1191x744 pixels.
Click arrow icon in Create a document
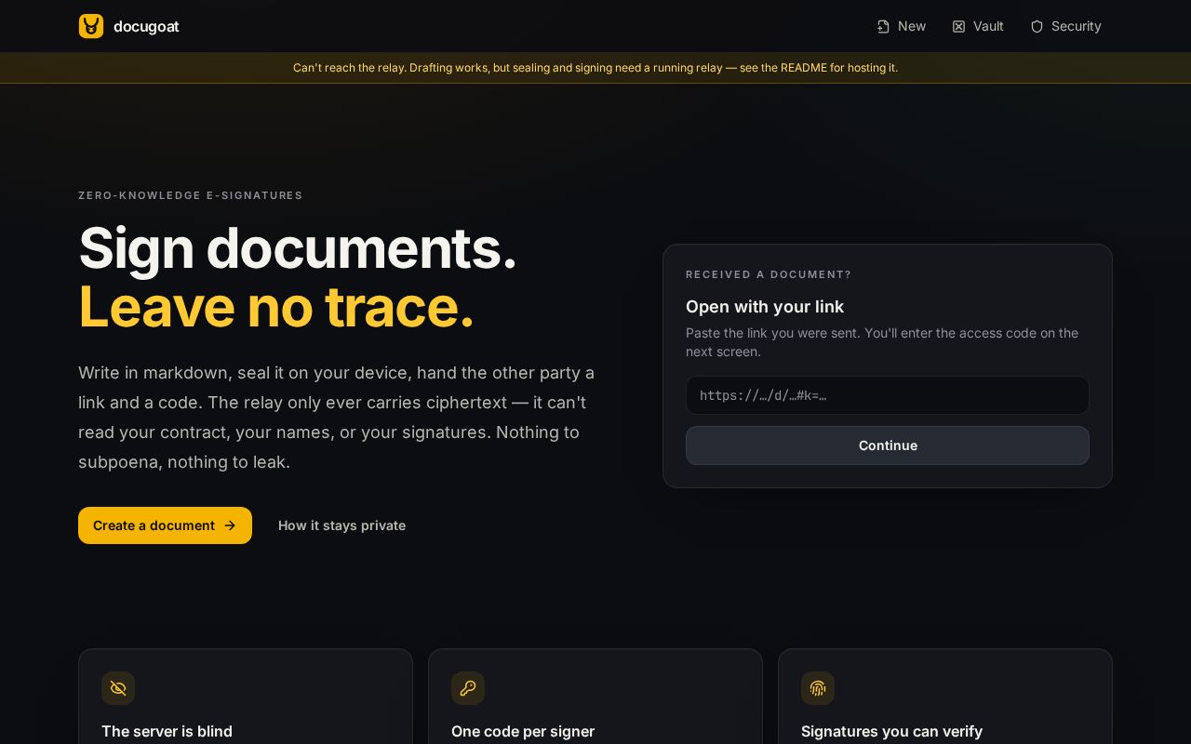click(230, 525)
